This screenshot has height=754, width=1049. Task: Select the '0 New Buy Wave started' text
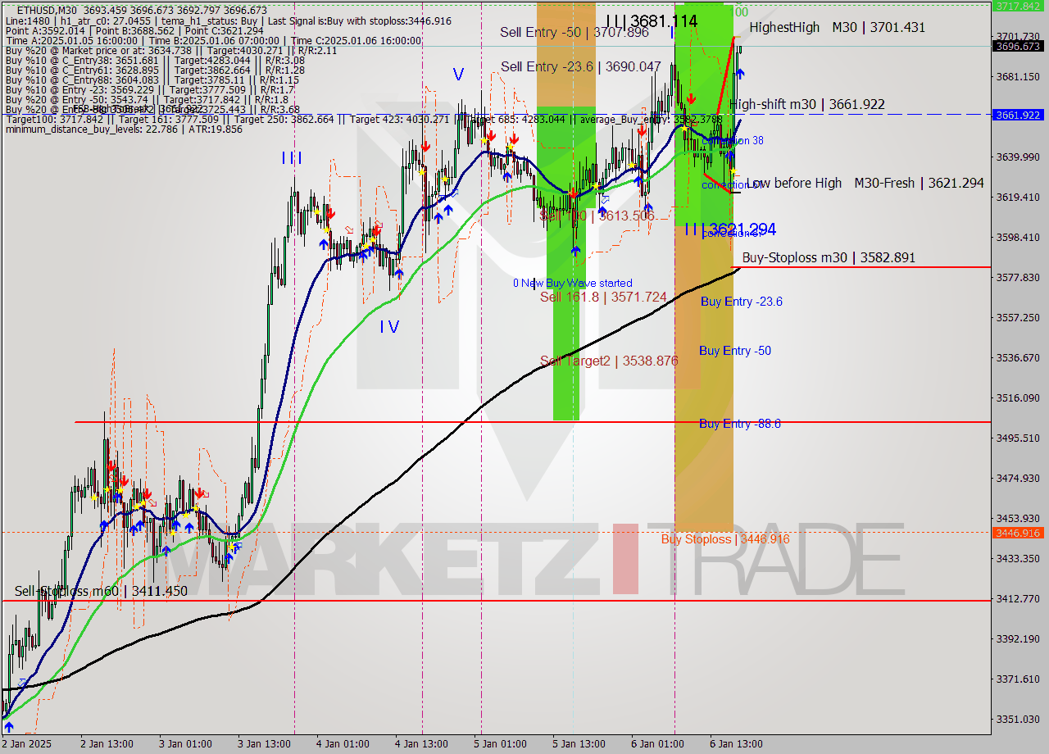[x=572, y=283]
